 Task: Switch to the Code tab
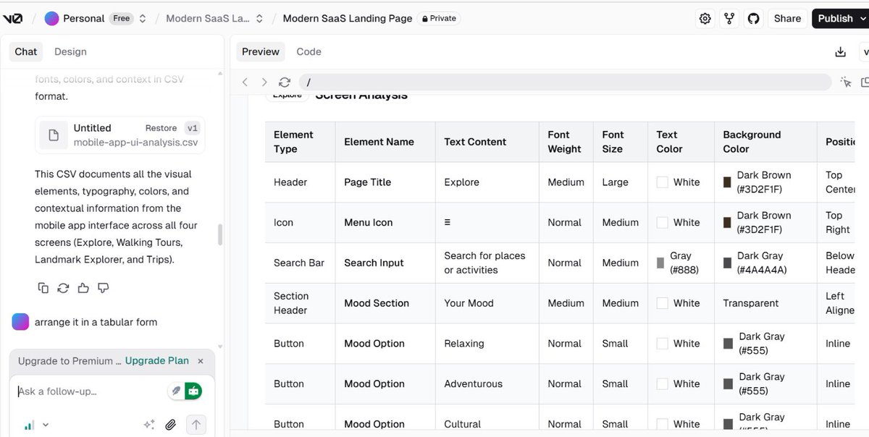click(308, 51)
